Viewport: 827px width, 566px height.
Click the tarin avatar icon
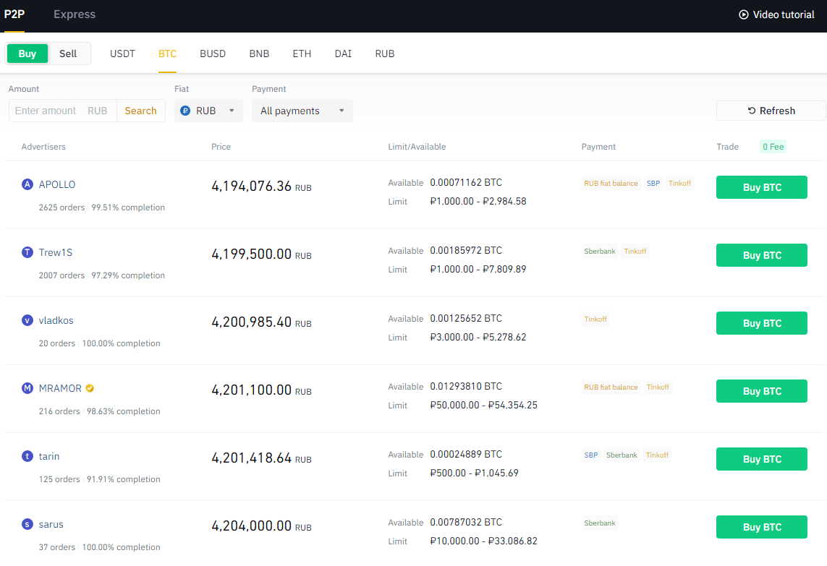27,456
